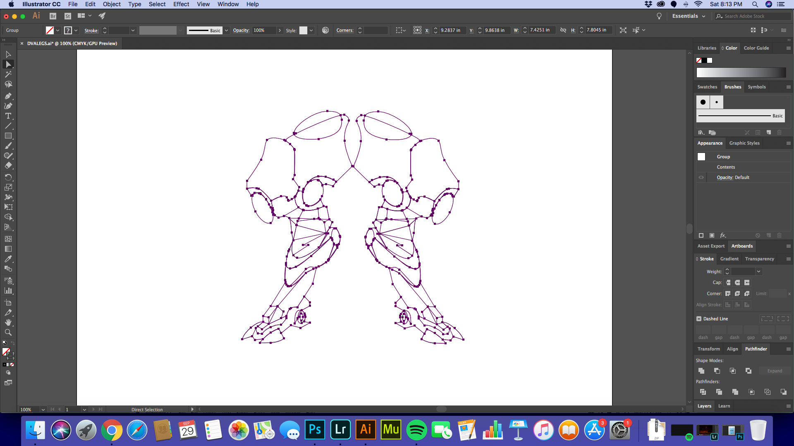Open the stroke weight dropdown
The width and height of the screenshot is (794, 446).
pos(133,30)
